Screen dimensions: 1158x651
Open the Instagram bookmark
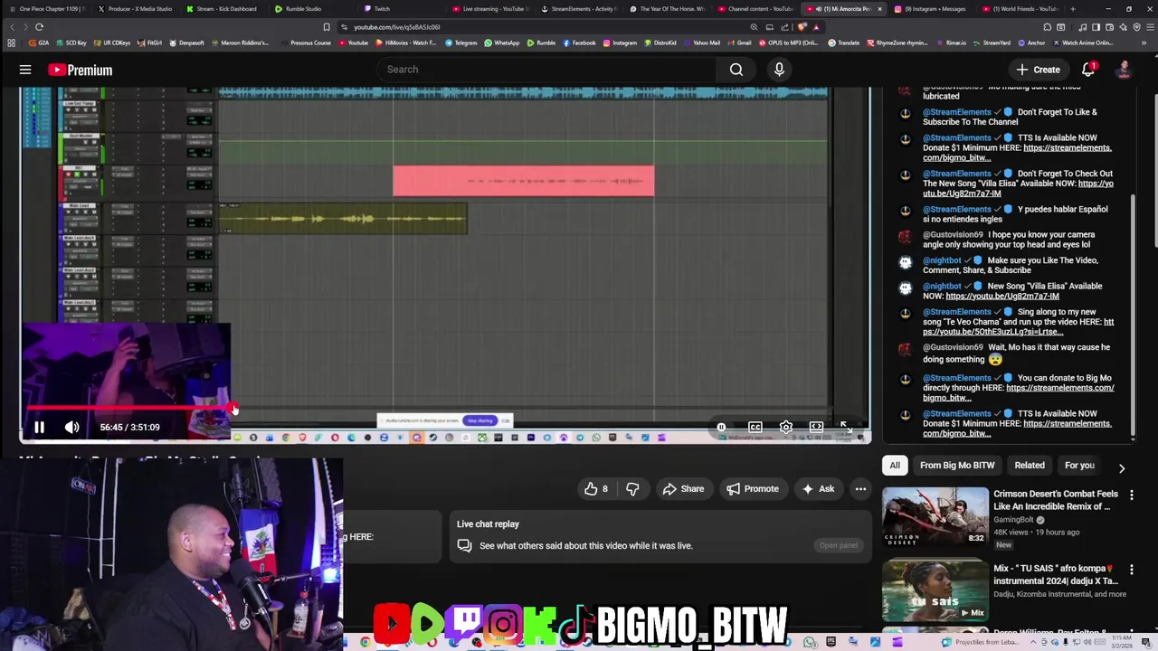point(620,42)
